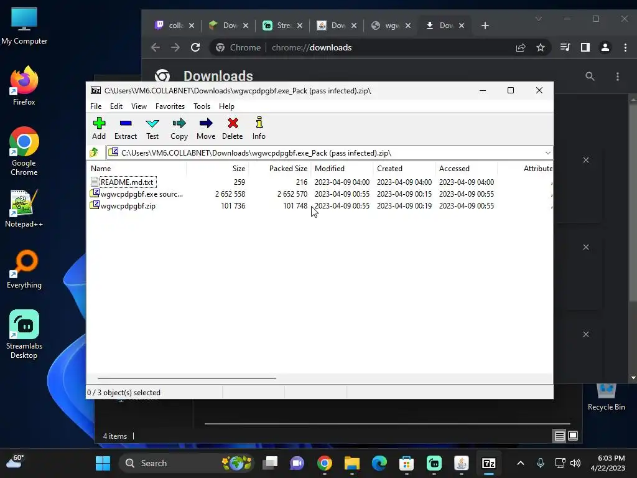Bookmark this page with the star icon
Image resolution: width=637 pixels, height=478 pixels.
coord(541,47)
